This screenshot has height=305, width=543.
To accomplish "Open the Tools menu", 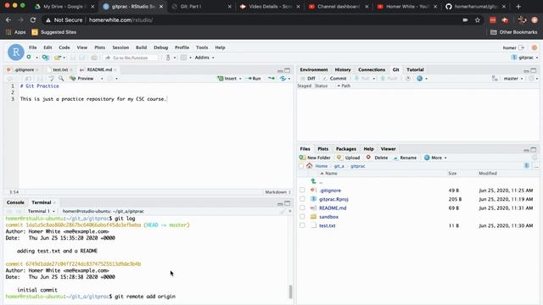I will pyautogui.click(x=202, y=47).
